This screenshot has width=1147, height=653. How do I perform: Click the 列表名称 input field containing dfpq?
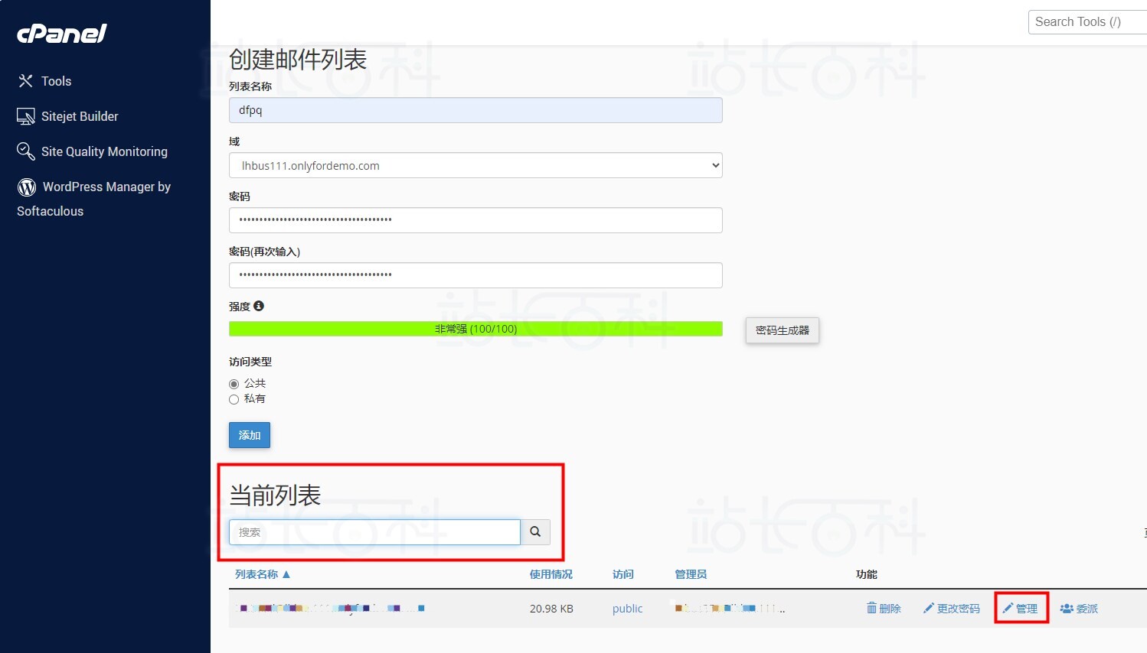pos(475,110)
